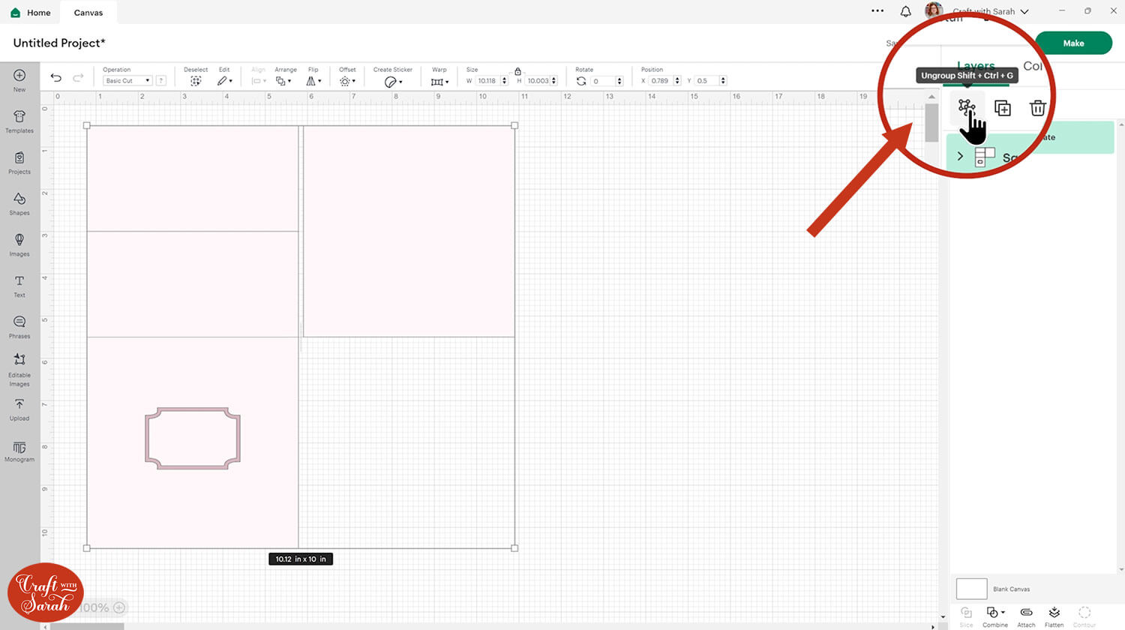Open Editable Images
The image size is (1125, 630).
tap(19, 370)
